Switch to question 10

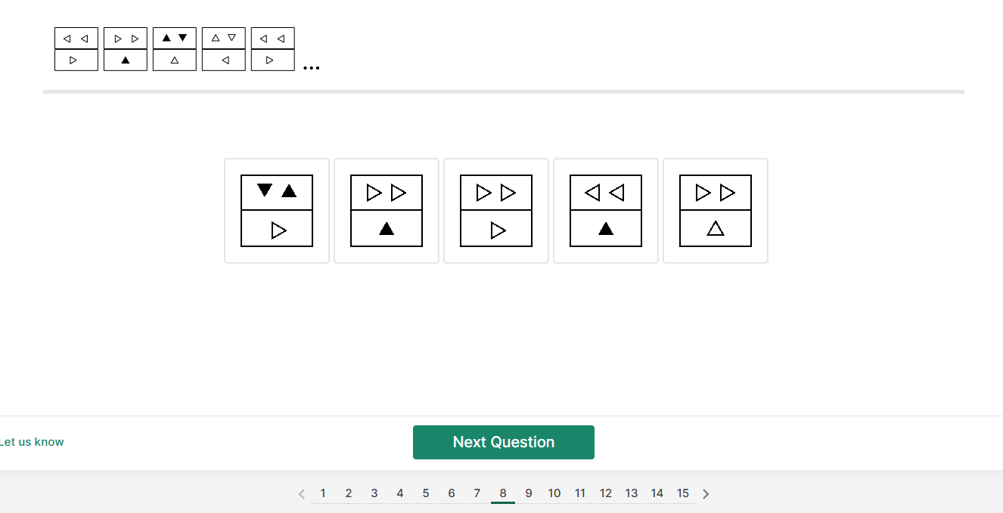pyautogui.click(x=554, y=493)
